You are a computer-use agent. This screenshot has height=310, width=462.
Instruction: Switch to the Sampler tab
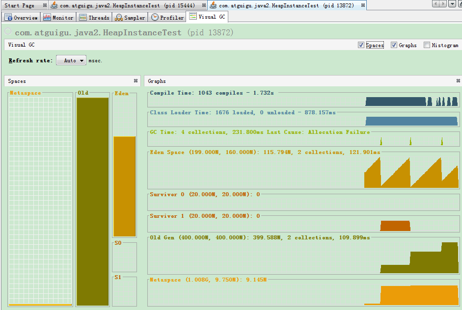click(130, 17)
